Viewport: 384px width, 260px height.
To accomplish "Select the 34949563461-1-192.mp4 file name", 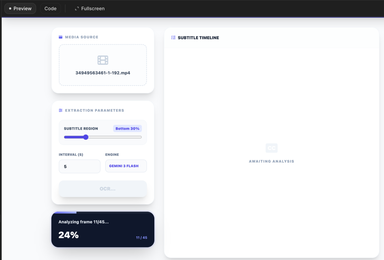I will [x=102, y=73].
